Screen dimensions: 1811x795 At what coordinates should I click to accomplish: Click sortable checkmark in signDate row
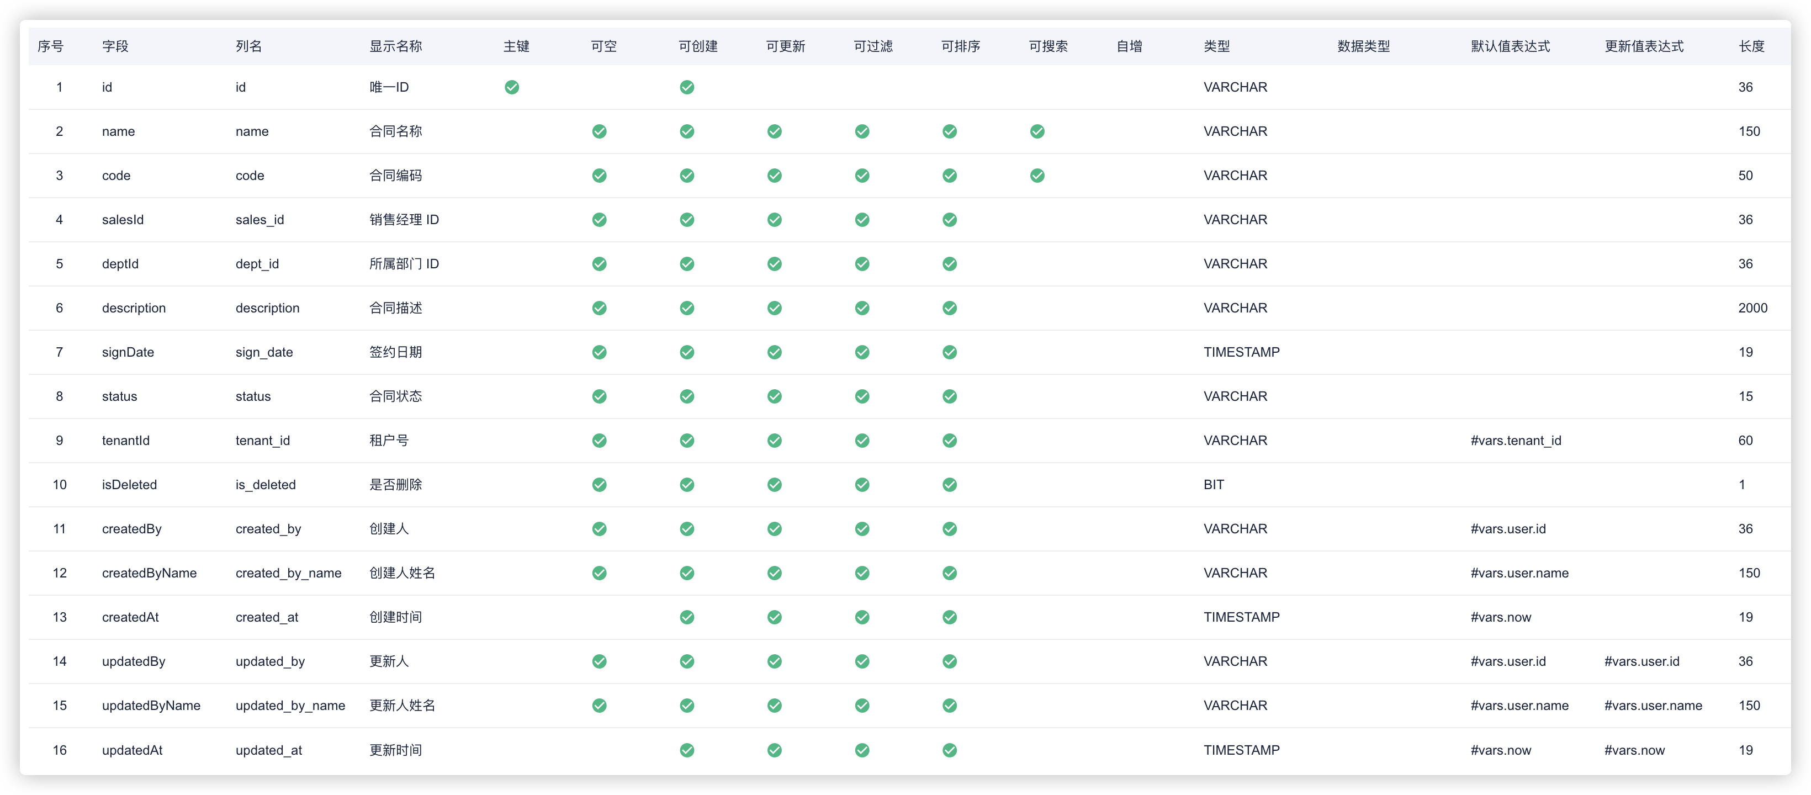[949, 352]
